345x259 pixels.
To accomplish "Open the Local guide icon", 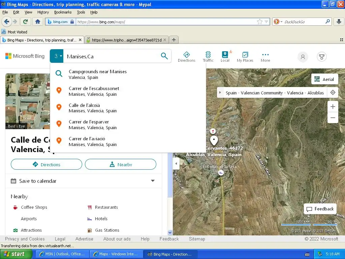I will [x=225, y=57].
